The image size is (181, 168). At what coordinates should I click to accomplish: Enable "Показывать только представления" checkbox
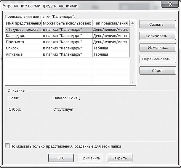tap(7, 146)
